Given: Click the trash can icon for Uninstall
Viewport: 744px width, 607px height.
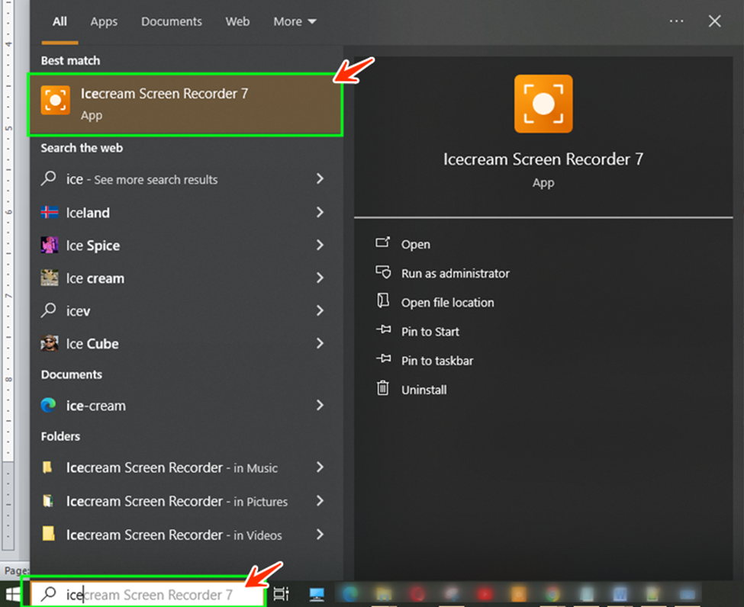Looking at the screenshot, I should tap(383, 388).
